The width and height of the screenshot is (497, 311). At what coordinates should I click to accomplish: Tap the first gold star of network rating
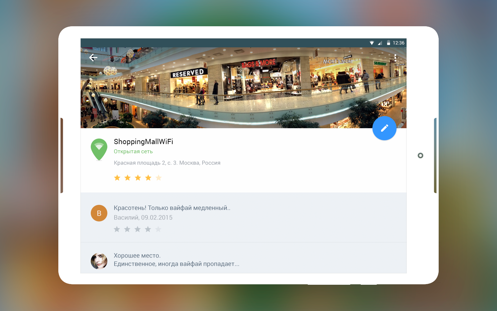point(117,178)
